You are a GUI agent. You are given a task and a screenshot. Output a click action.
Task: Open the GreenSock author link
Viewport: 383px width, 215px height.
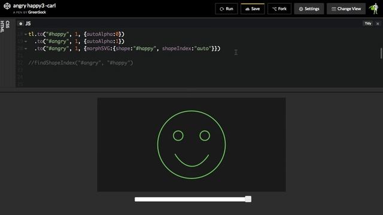(37, 12)
